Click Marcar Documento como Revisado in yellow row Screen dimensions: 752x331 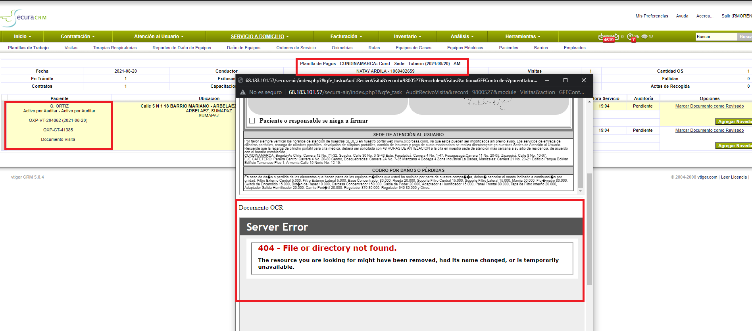pos(710,106)
